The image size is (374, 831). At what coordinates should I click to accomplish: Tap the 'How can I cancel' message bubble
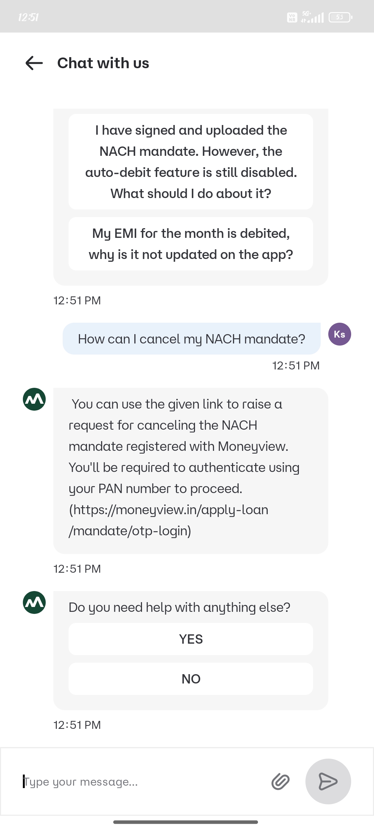(x=192, y=339)
